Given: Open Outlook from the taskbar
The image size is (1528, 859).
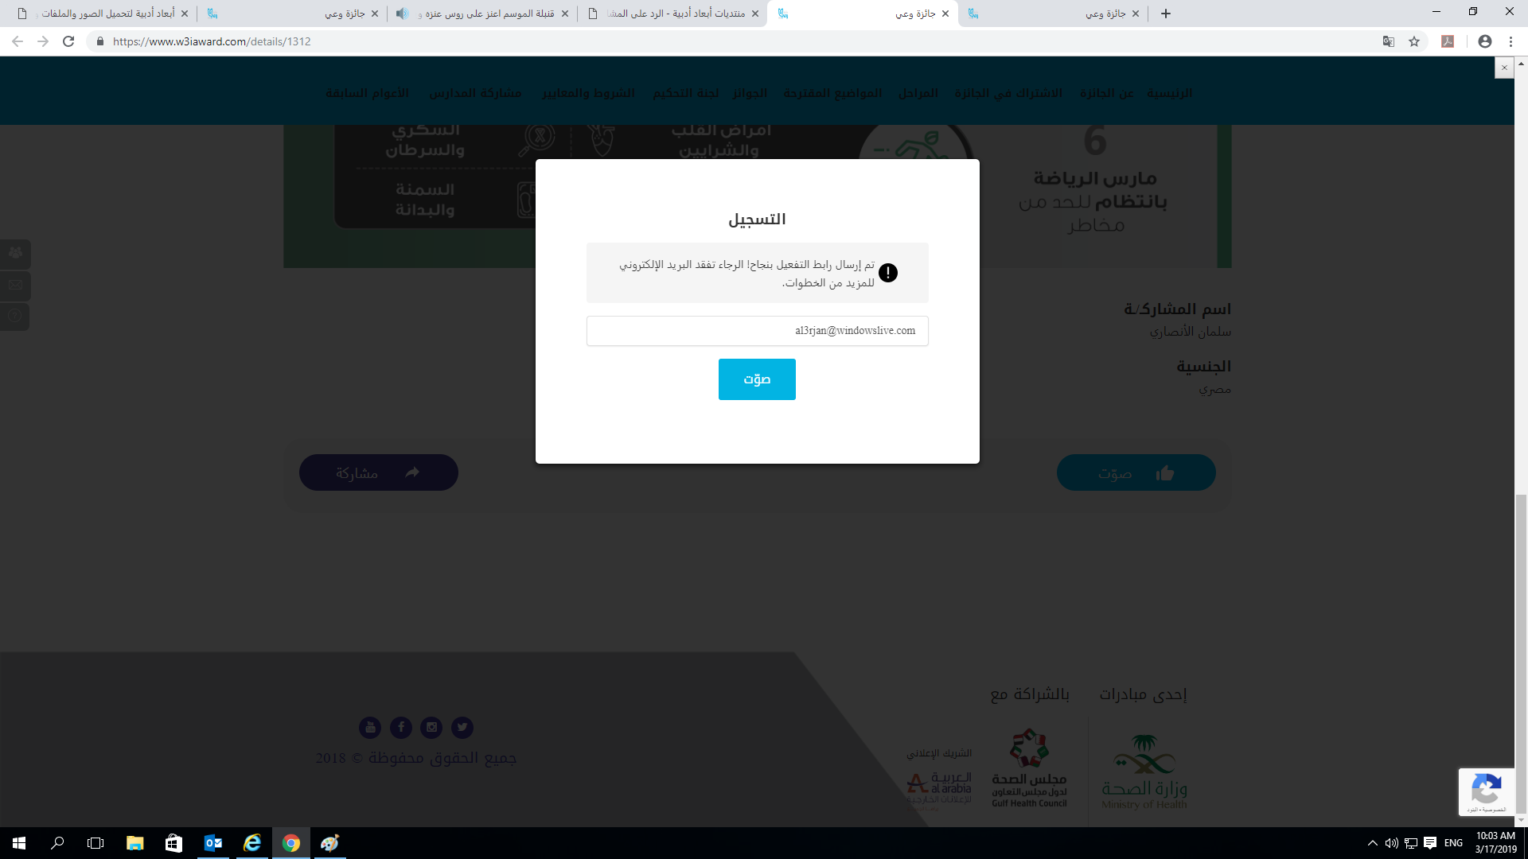Looking at the screenshot, I should (213, 843).
